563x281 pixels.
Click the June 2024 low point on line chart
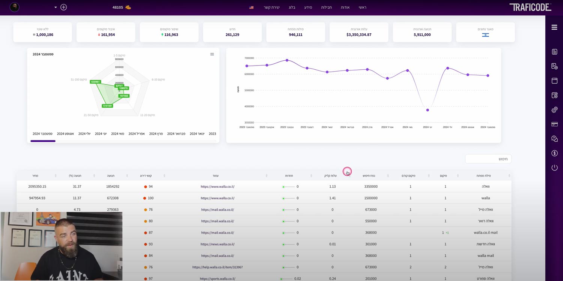(428, 110)
